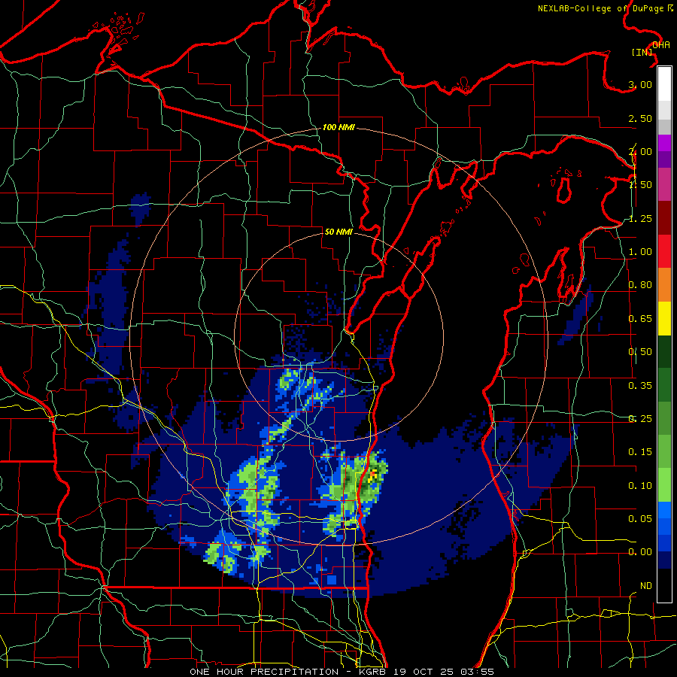Click the pink 1.50 legend swatch
The image size is (677, 677).
(x=664, y=184)
